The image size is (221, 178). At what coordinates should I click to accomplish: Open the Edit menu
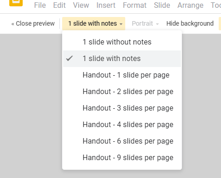pyautogui.click(x=59, y=6)
